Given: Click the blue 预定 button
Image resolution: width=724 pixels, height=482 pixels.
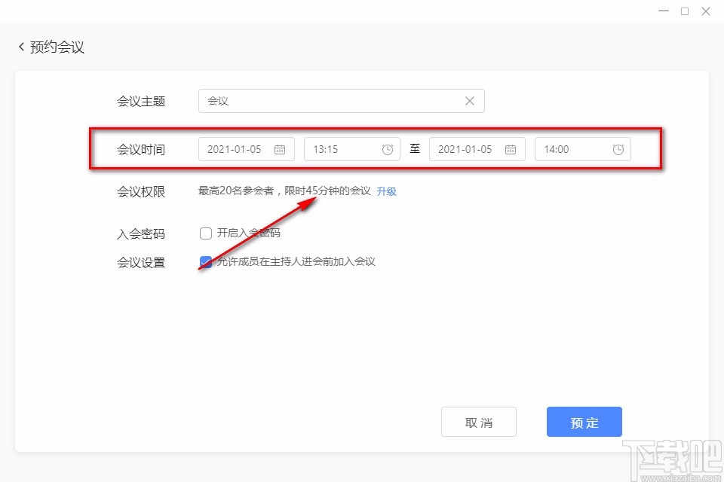Looking at the screenshot, I should pyautogui.click(x=584, y=422).
